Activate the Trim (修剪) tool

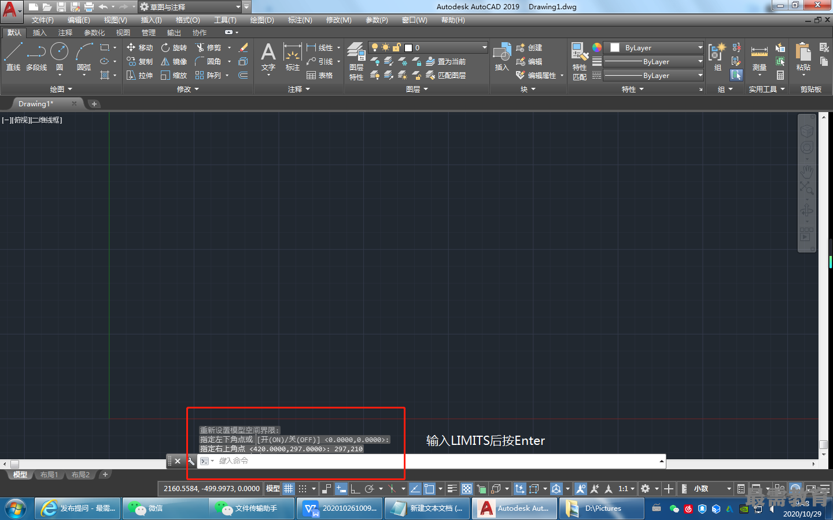point(208,47)
